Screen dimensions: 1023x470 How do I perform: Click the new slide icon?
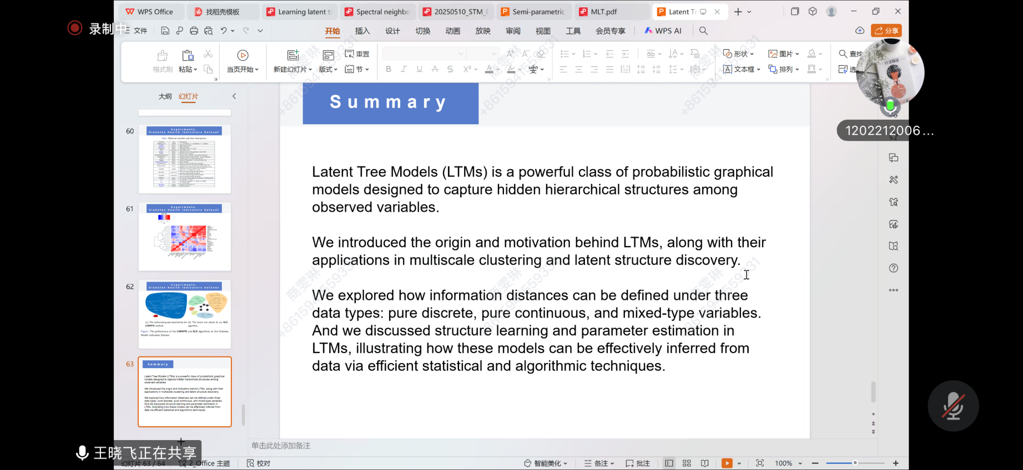[x=293, y=55]
